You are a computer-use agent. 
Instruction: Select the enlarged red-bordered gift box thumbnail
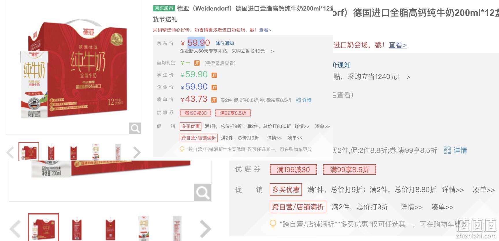(x=43, y=227)
